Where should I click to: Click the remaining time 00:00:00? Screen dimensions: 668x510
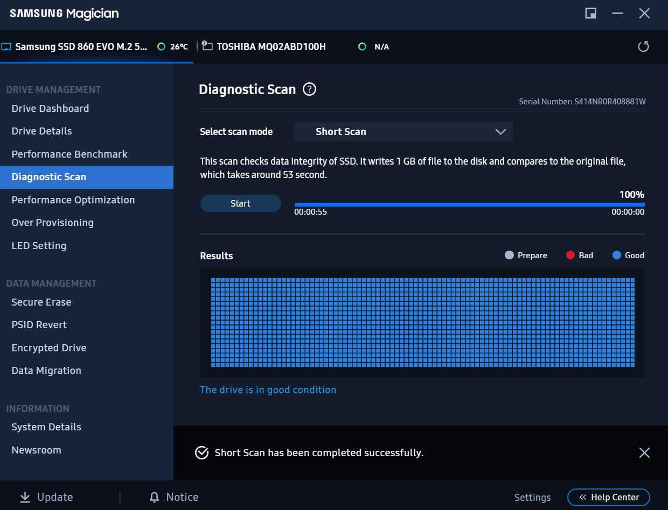628,212
